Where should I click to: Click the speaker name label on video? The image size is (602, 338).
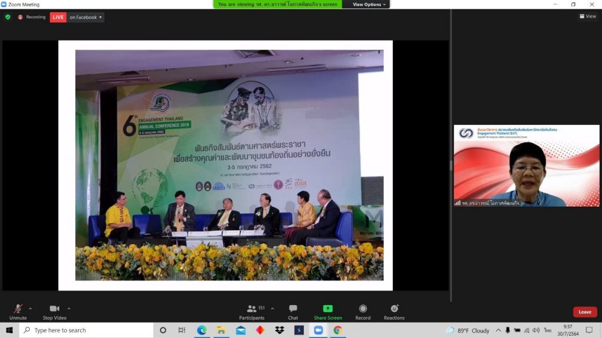coord(490,203)
